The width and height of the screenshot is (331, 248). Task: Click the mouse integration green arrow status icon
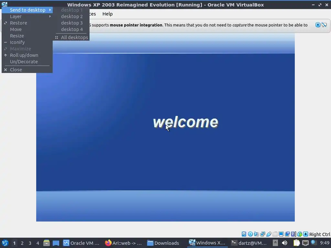(300, 234)
